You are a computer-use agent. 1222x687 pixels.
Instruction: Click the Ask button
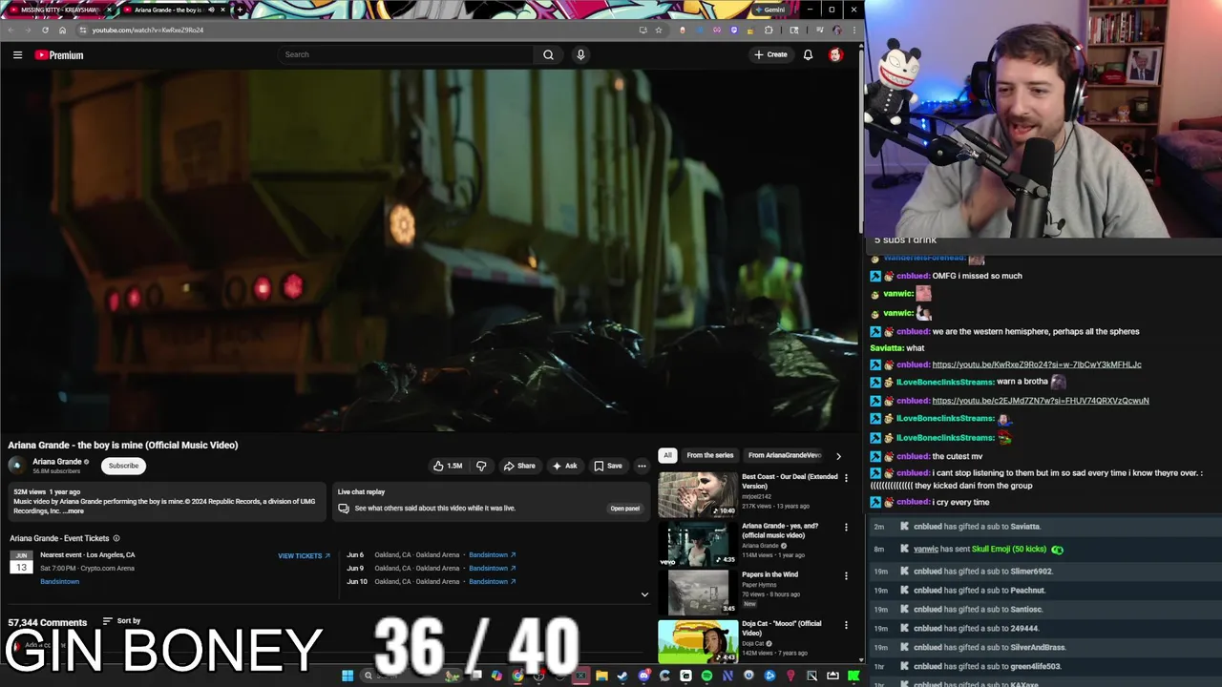[564, 466]
